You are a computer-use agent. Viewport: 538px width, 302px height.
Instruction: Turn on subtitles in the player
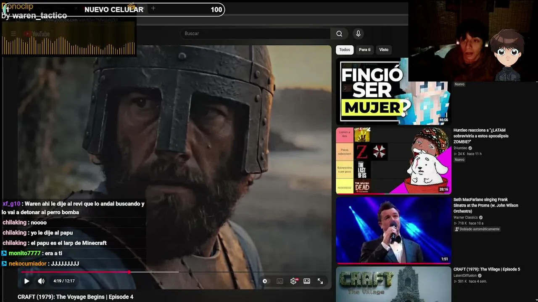pos(280,281)
